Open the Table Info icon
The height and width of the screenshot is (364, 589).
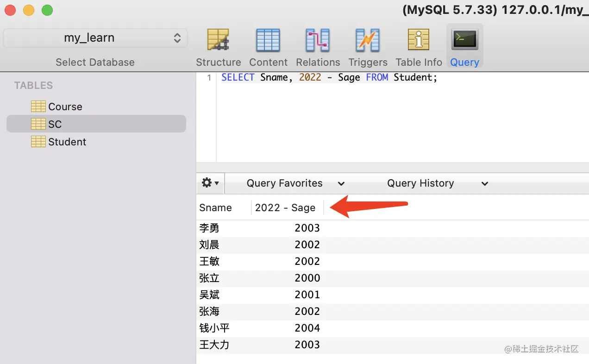tap(419, 39)
